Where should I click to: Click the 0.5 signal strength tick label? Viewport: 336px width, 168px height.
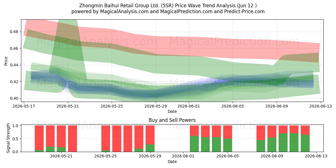tap(16, 139)
